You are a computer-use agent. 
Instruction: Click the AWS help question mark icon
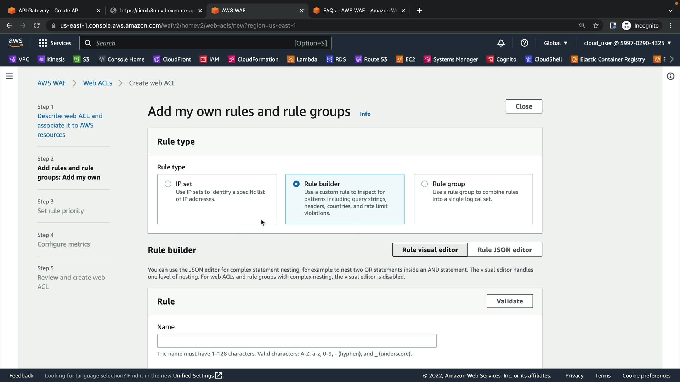pyautogui.click(x=524, y=43)
